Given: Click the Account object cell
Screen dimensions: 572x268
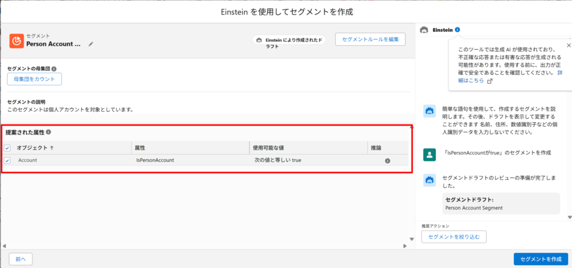Looking at the screenshot, I should click(x=27, y=160).
